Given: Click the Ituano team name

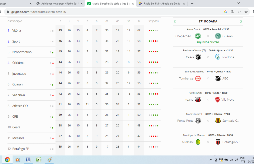Looking at the screenshot, I should point(189,100).
